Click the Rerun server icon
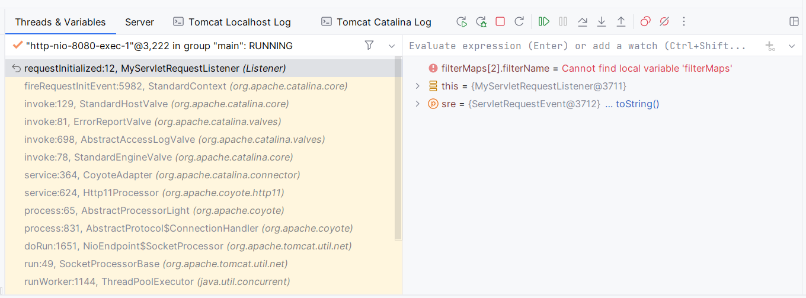Screen dimensions: 806x298 [462, 22]
